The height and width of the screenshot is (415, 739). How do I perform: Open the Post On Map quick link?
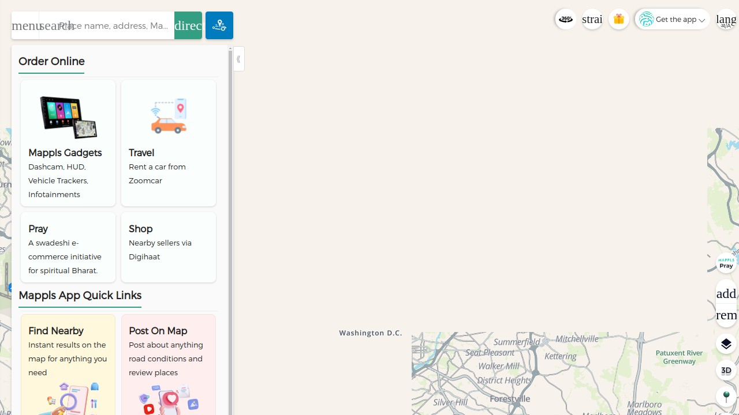[169, 365]
